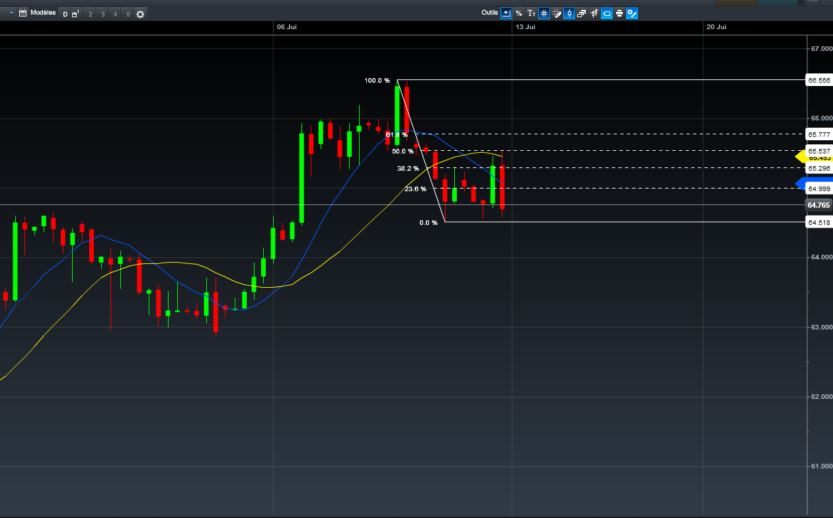Open the templates settings gear
The width and height of the screenshot is (833, 518).
pyautogui.click(x=140, y=14)
